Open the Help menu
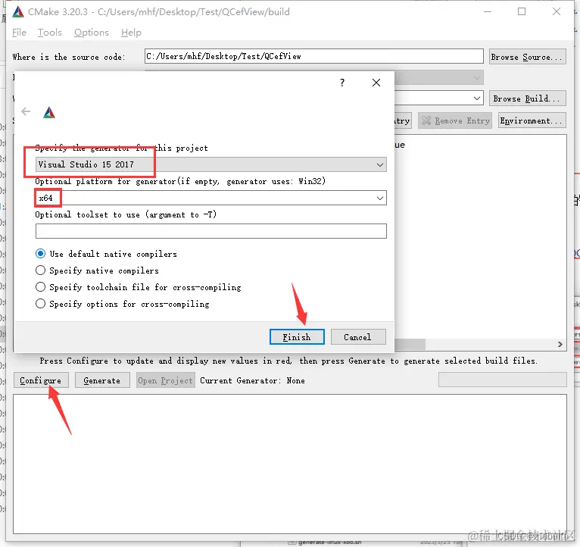The height and width of the screenshot is (547, 580). point(131,33)
